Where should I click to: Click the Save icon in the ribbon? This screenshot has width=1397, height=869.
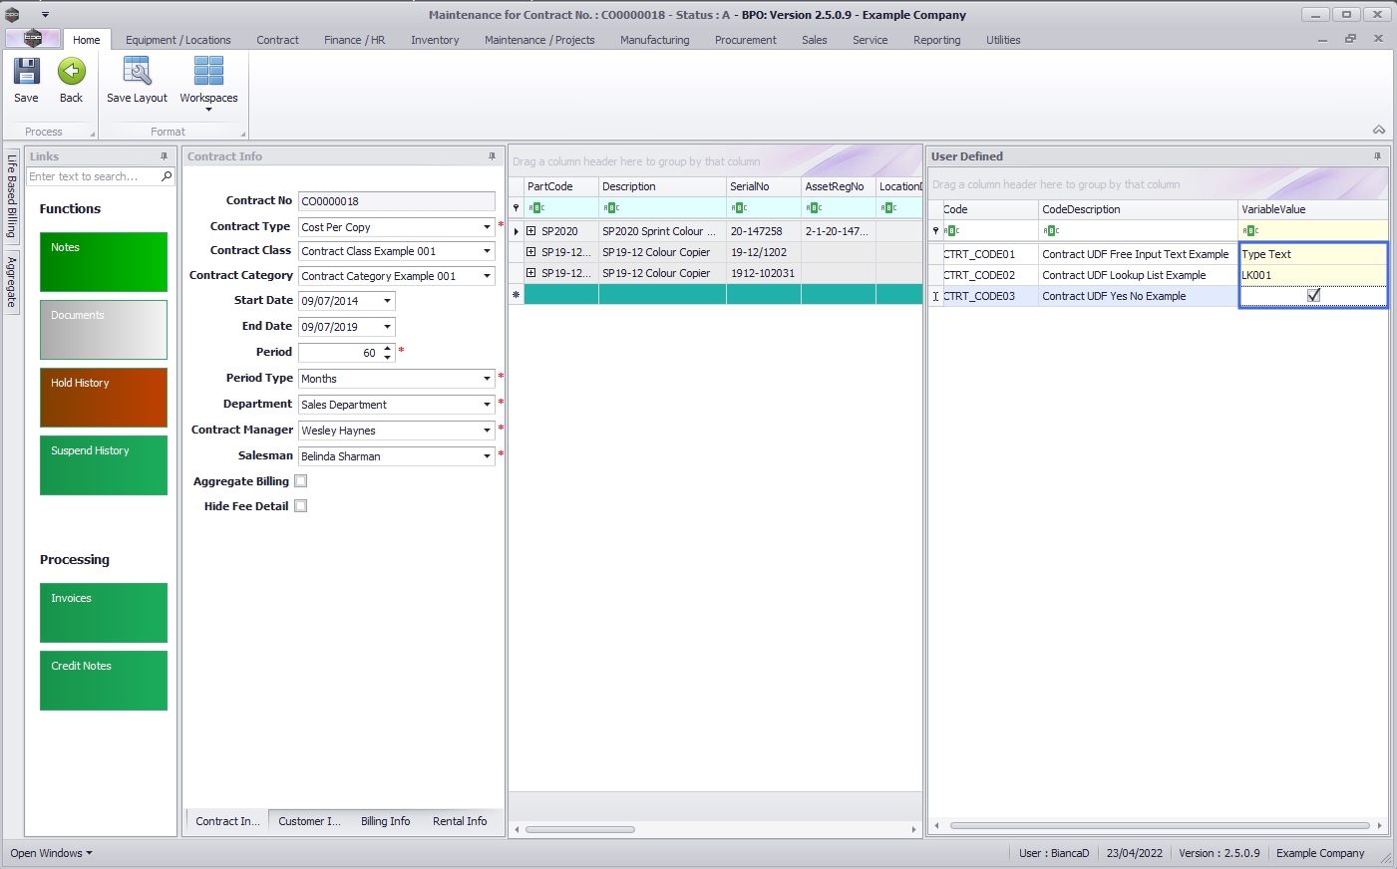[26, 72]
